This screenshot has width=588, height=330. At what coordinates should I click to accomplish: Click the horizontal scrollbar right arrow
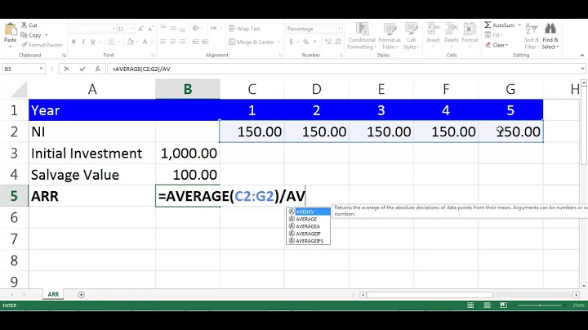pos(576,295)
